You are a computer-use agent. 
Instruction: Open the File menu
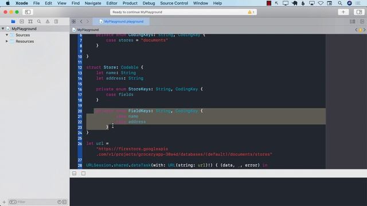[36, 3]
